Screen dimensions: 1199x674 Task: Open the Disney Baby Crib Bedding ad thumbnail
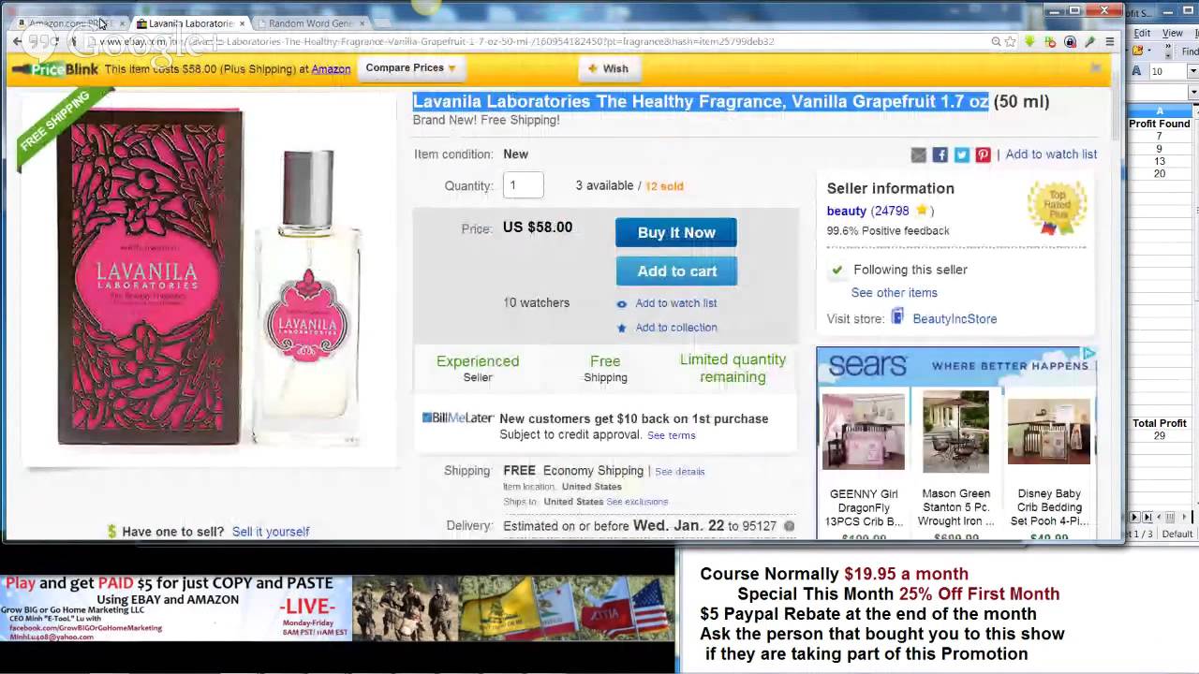[1048, 430]
